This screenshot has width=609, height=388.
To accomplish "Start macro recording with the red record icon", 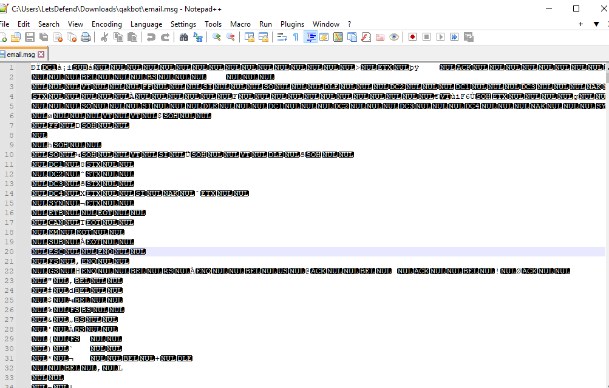I will pyautogui.click(x=412, y=37).
